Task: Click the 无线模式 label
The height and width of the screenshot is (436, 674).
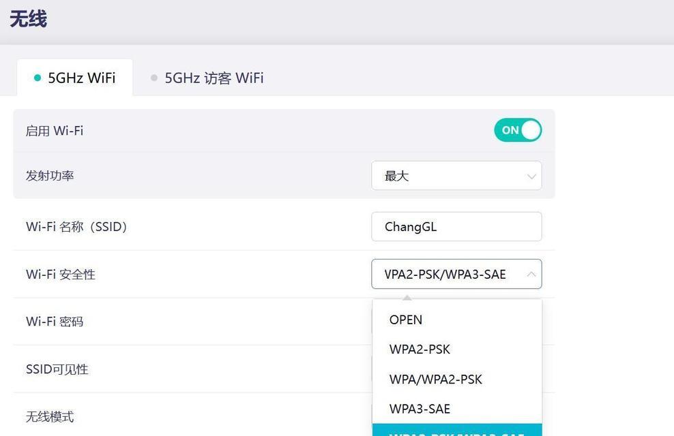Action: [50, 416]
